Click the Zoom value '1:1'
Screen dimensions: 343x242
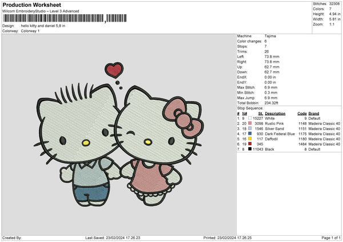tap(332, 24)
